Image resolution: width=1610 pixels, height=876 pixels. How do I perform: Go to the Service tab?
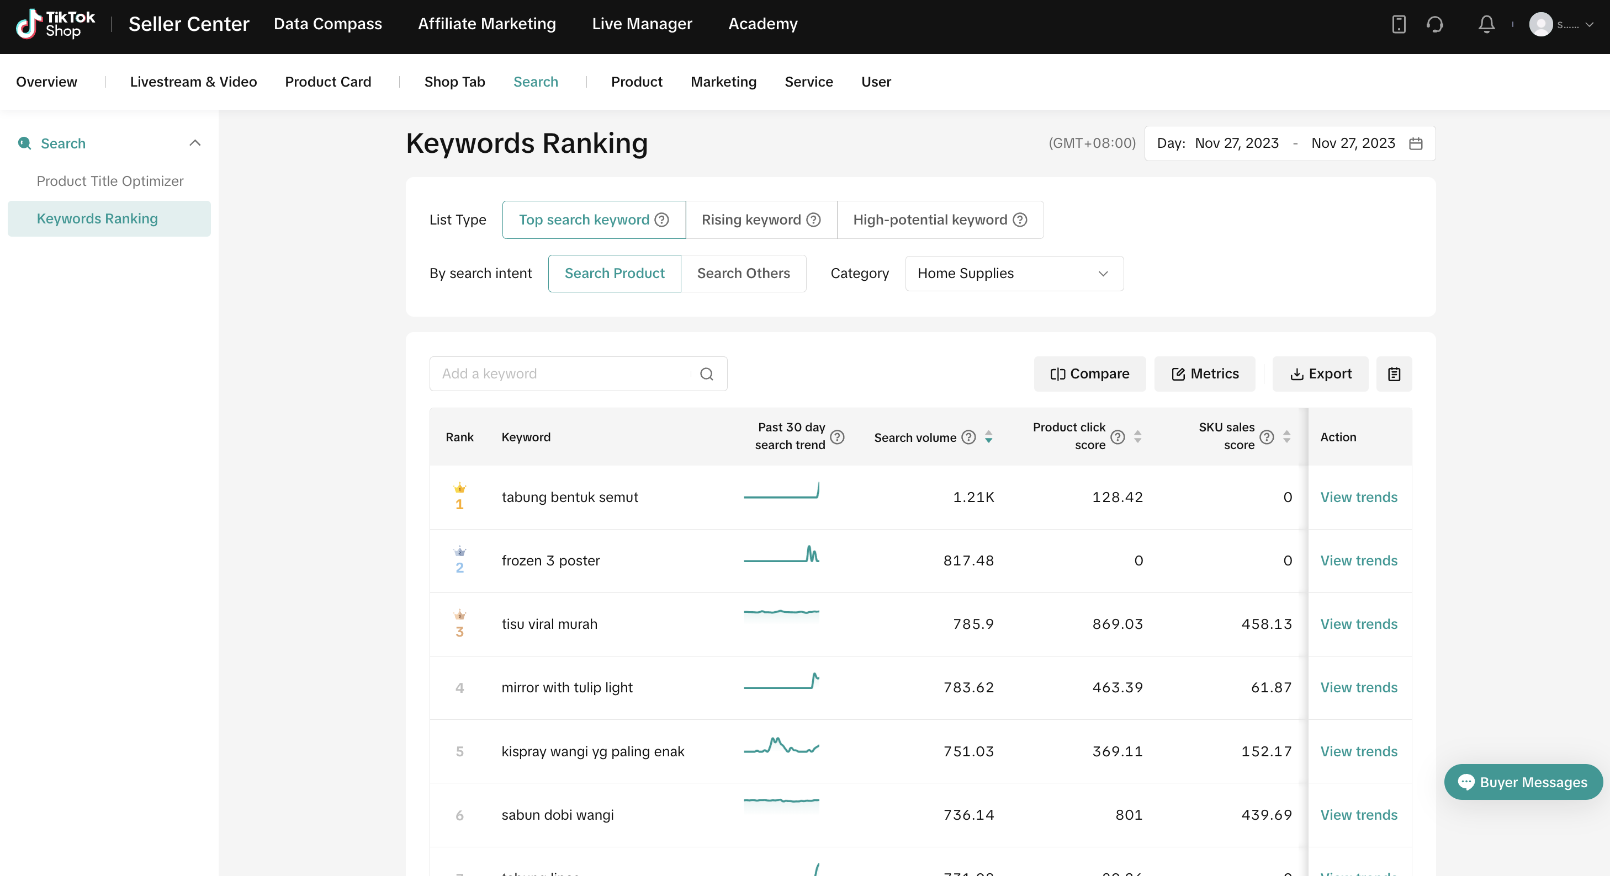[x=809, y=82]
